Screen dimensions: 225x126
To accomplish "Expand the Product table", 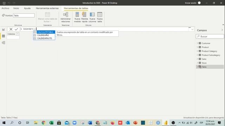I will pos(197,47).
